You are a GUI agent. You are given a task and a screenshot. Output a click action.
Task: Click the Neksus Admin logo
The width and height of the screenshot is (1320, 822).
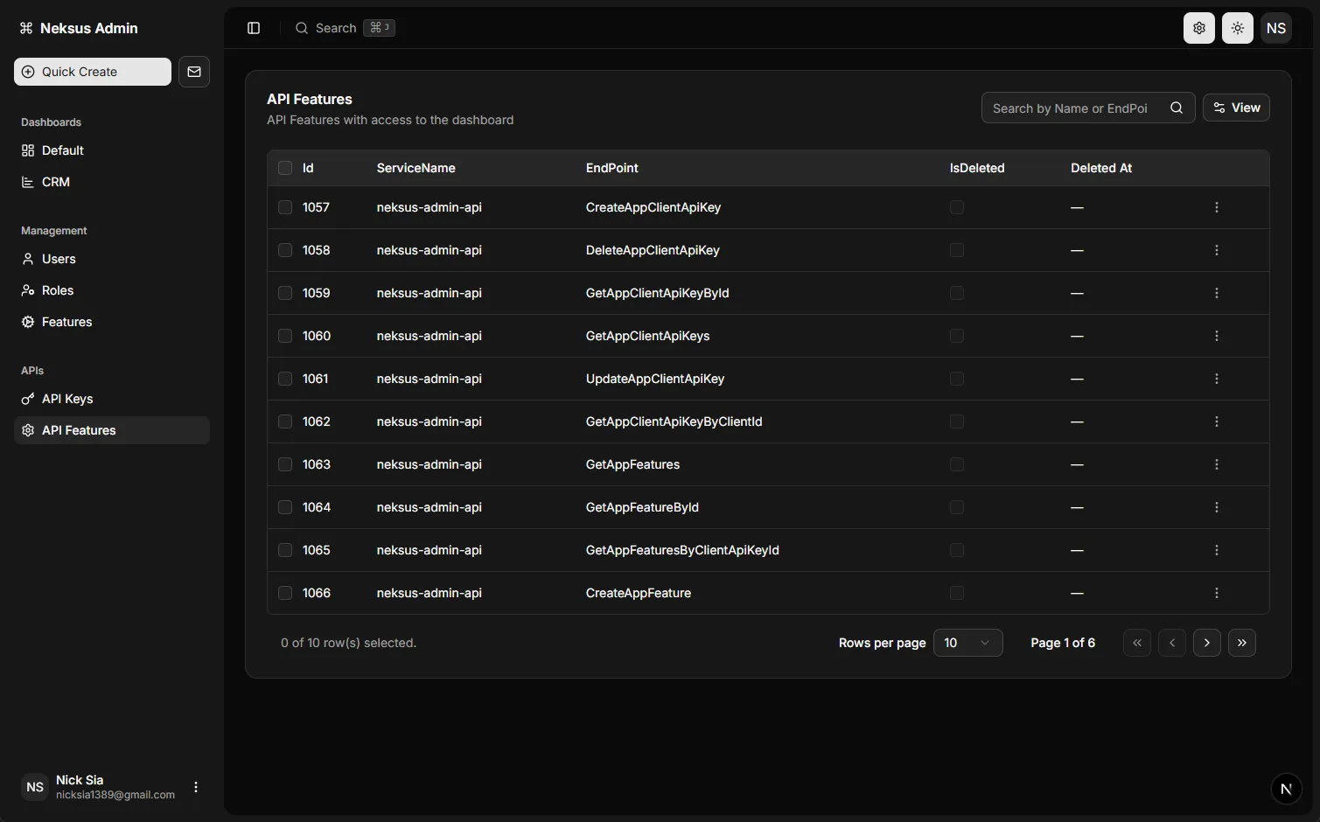[x=79, y=28]
